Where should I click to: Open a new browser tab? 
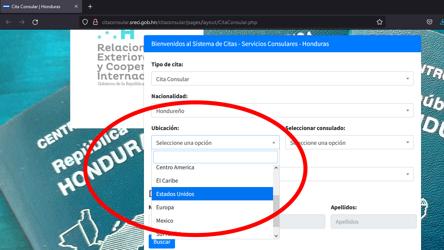90,7
